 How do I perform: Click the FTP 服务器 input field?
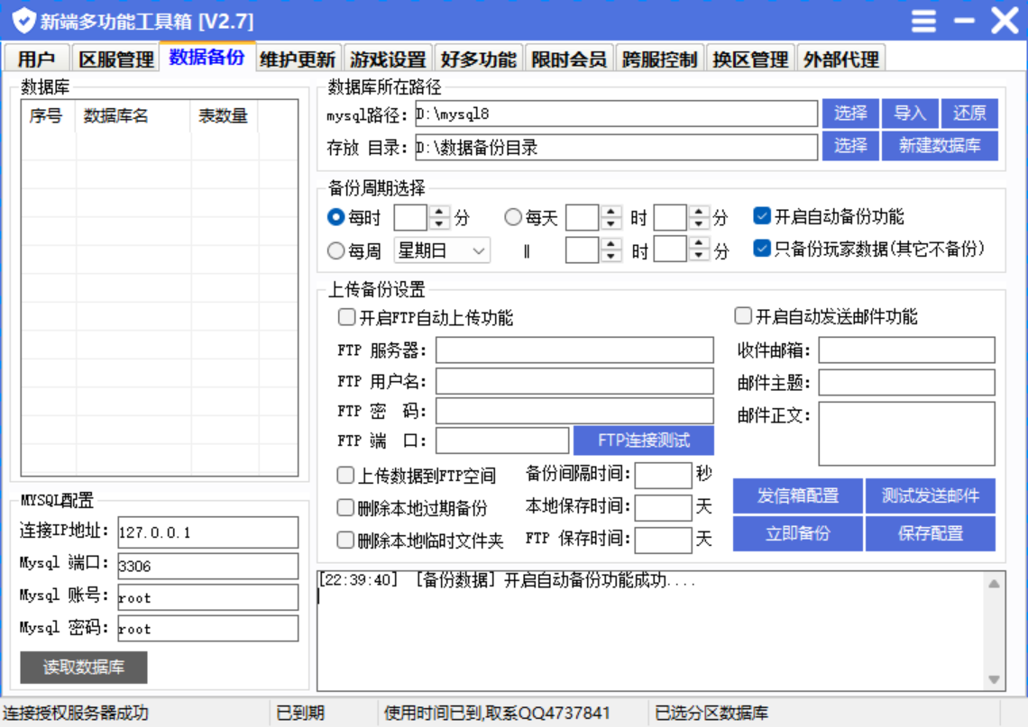574,350
